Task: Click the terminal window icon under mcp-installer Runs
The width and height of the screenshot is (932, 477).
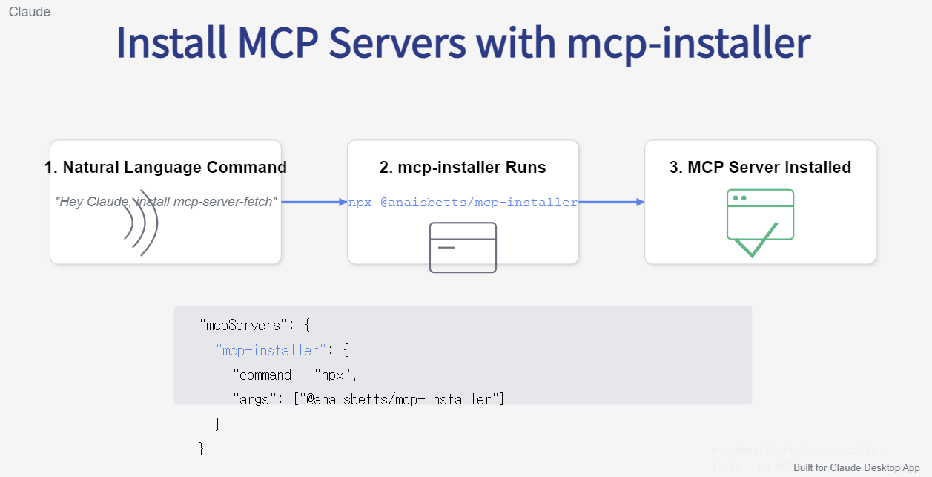Action: click(463, 248)
